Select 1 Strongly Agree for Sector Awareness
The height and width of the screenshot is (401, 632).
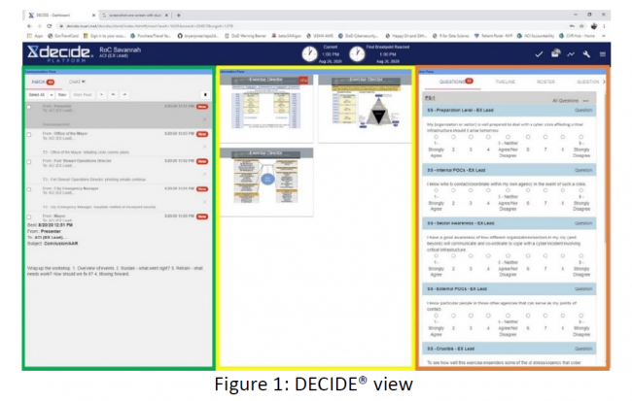pos(436,256)
